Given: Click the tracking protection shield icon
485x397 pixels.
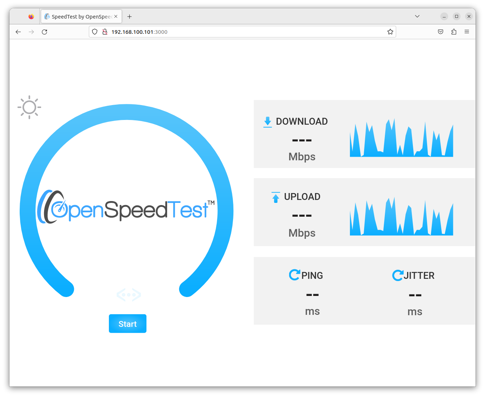Looking at the screenshot, I should click(x=95, y=32).
